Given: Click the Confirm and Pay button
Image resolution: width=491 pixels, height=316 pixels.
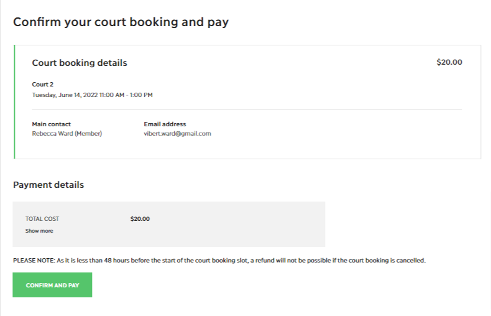Looking at the screenshot, I should pyautogui.click(x=52, y=285).
